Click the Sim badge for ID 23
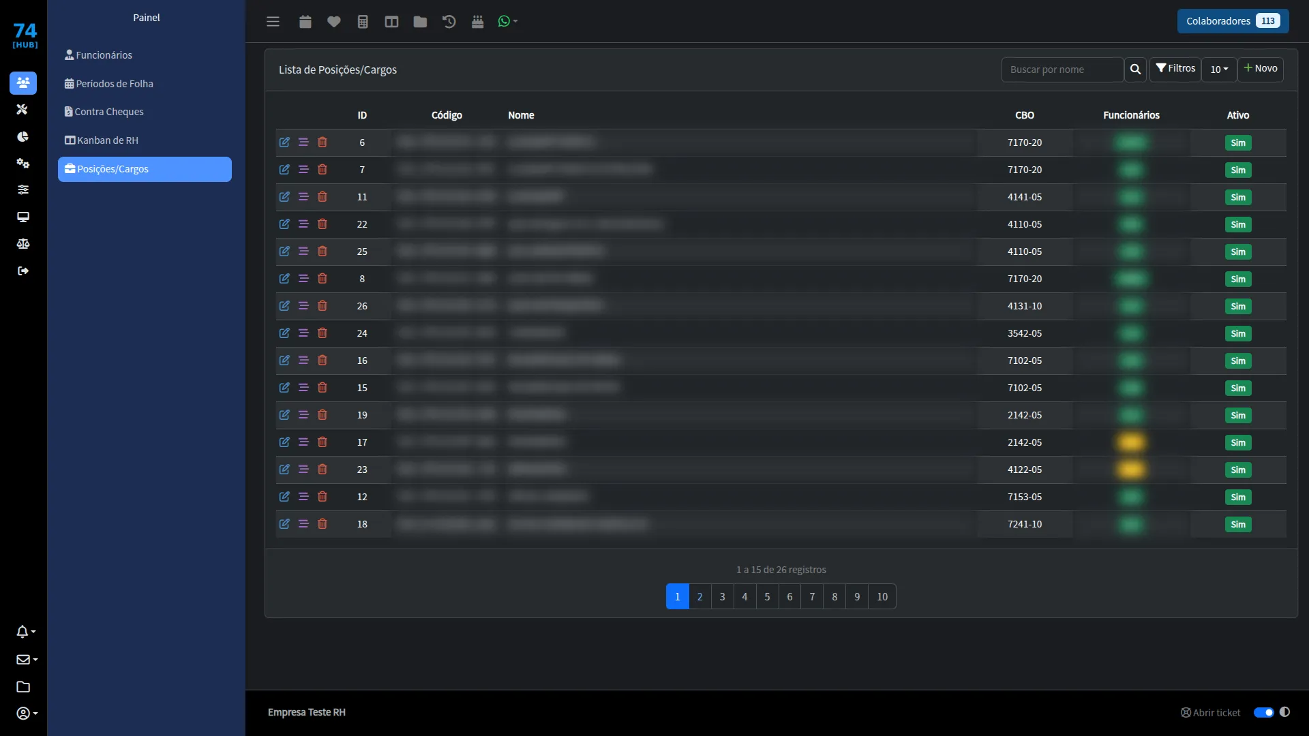The height and width of the screenshot is (736, 1309). coord(1238,470)
